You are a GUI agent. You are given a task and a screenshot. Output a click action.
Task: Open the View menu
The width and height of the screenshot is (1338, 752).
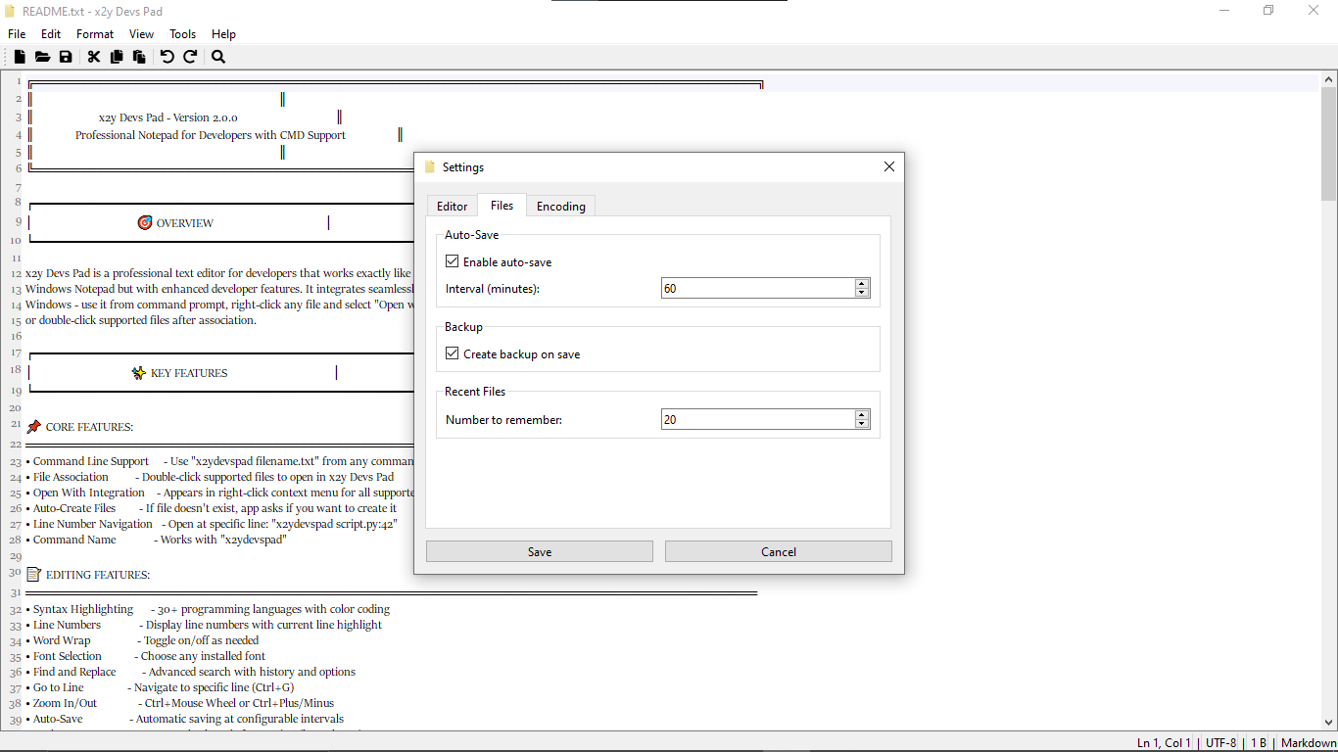point(141,34)
